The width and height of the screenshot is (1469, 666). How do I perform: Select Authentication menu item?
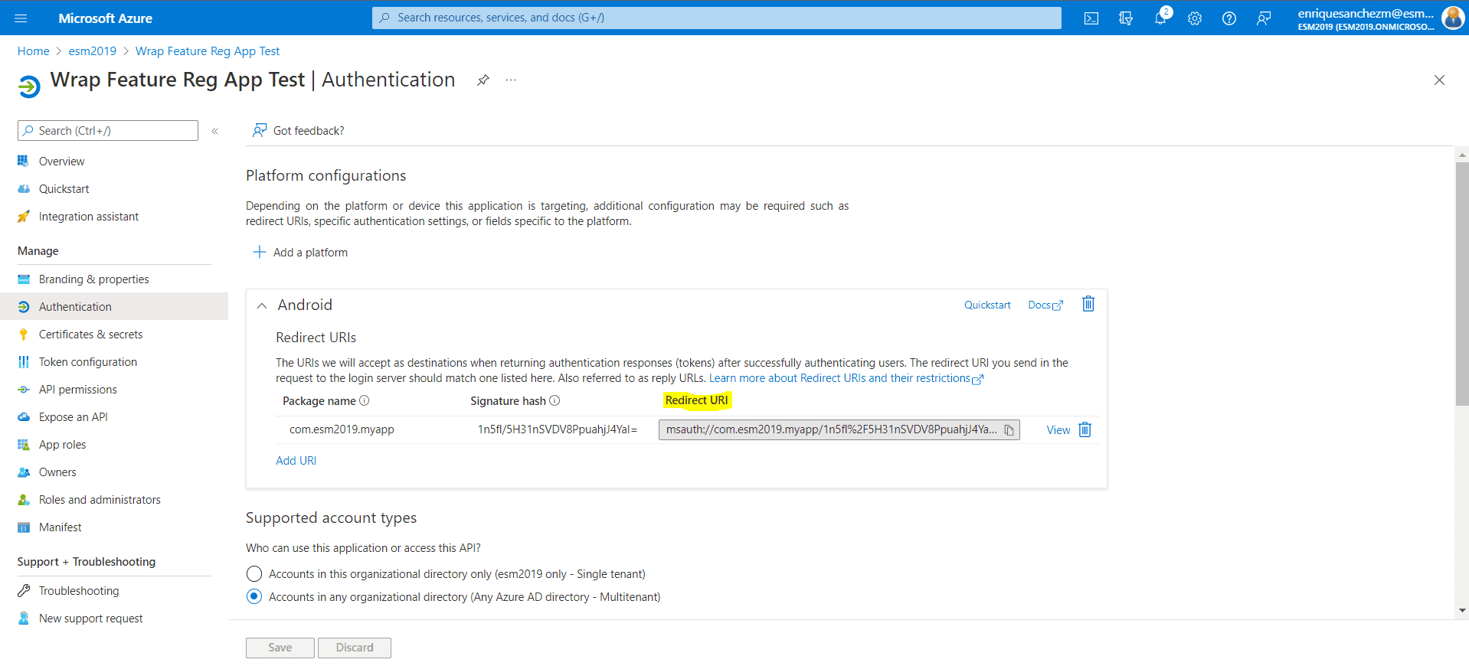point(114,307)
